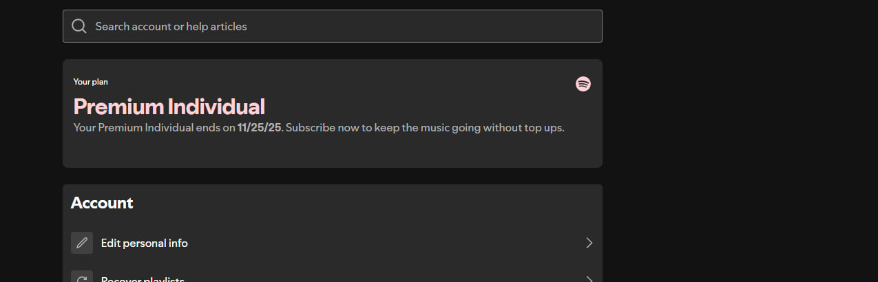Focus the Search account or help articles field
Screen dimensions: 878x282
pyautogui.click(x=333, y=26)
